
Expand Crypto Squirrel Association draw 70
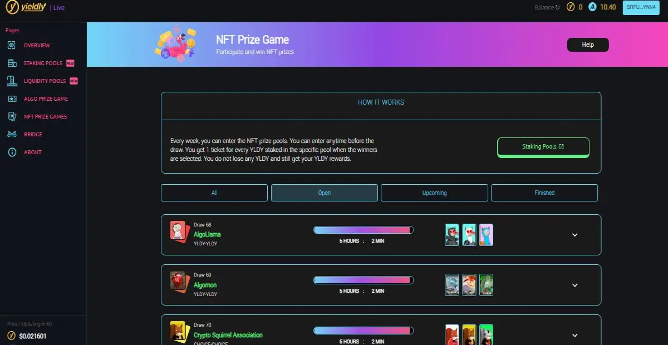pos(575,335)
